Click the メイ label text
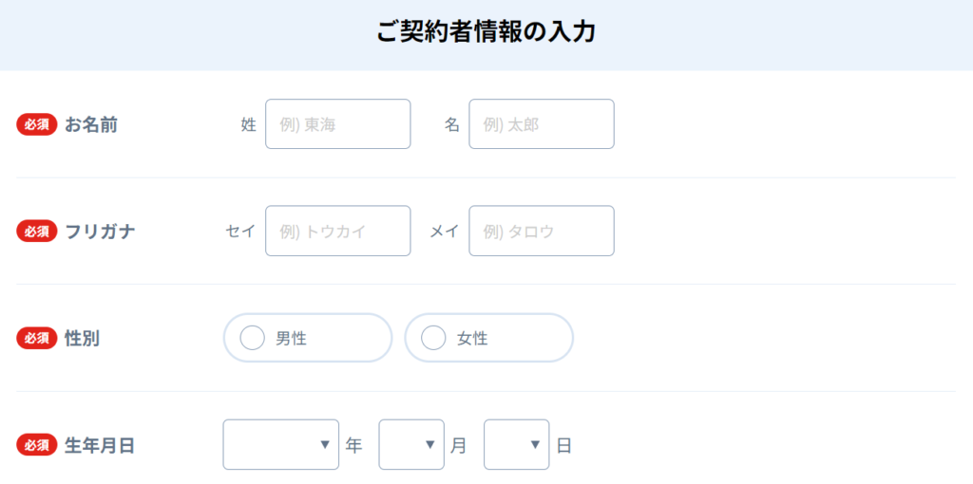Viewport: 973px width, 484px height. (445, 231)
